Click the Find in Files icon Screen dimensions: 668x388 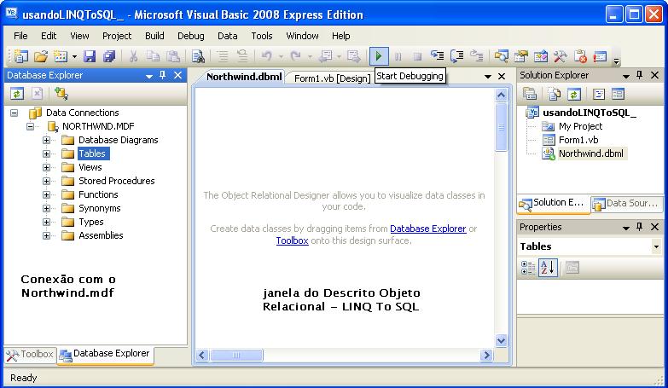point(198,56)
